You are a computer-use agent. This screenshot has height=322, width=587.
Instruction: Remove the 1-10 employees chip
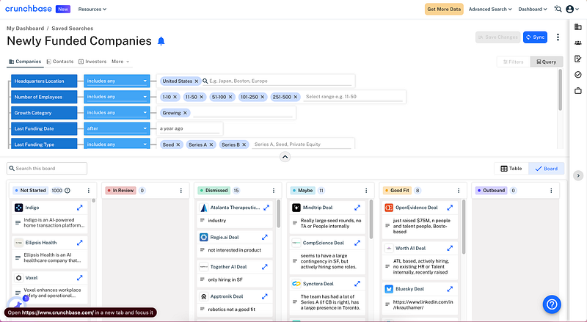(175, 97)
